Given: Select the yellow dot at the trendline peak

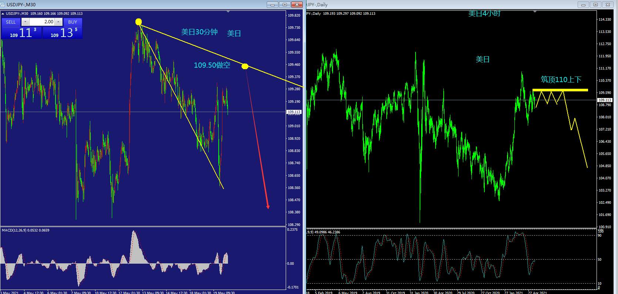Looking at the screenshot, I should point(138,22).
